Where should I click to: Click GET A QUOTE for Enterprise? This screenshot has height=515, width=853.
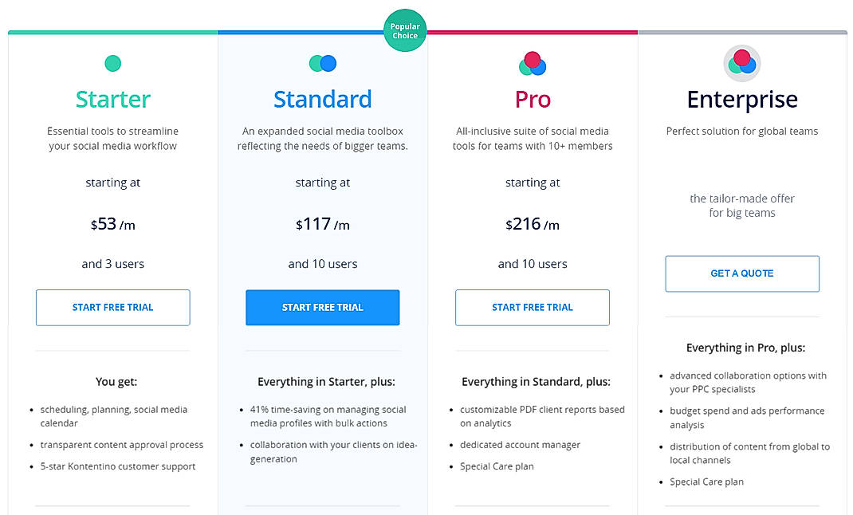(x=741, y=273)
